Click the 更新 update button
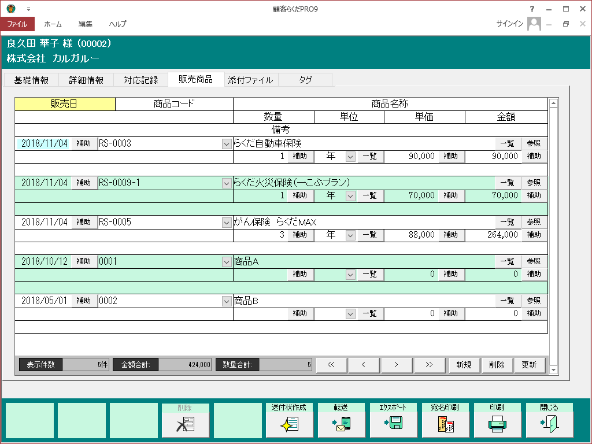The image size is (592, 444). click(x=530, y=365)
